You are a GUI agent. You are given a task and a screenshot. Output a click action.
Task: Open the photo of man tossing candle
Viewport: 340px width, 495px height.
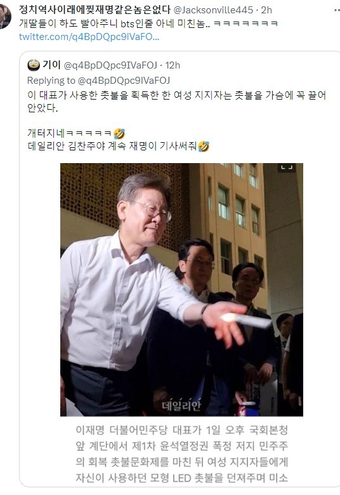tap(181, 289)
